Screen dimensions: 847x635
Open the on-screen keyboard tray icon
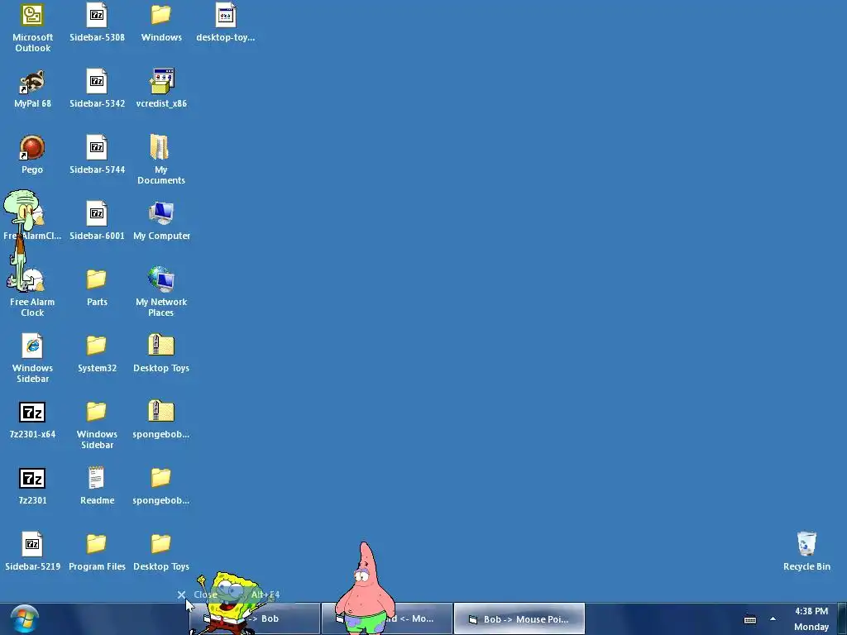point(750,620)
